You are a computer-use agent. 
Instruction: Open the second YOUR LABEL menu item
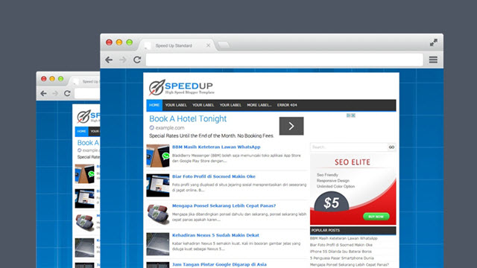(203, 105)
